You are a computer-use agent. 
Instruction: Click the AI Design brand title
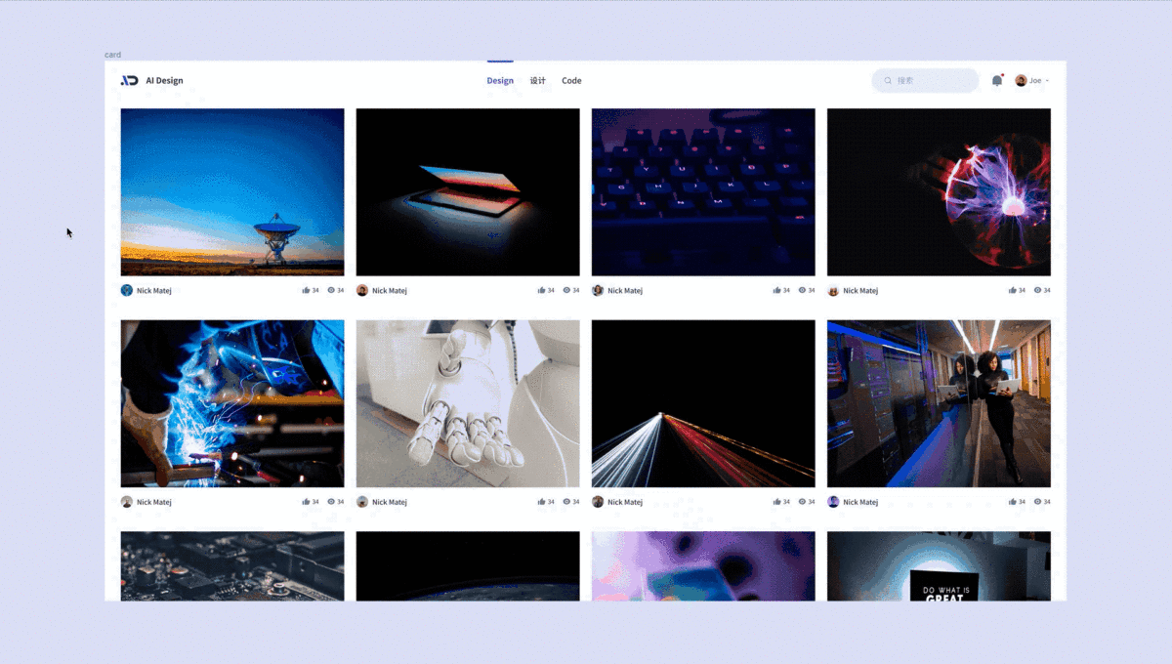pos(164,81)
